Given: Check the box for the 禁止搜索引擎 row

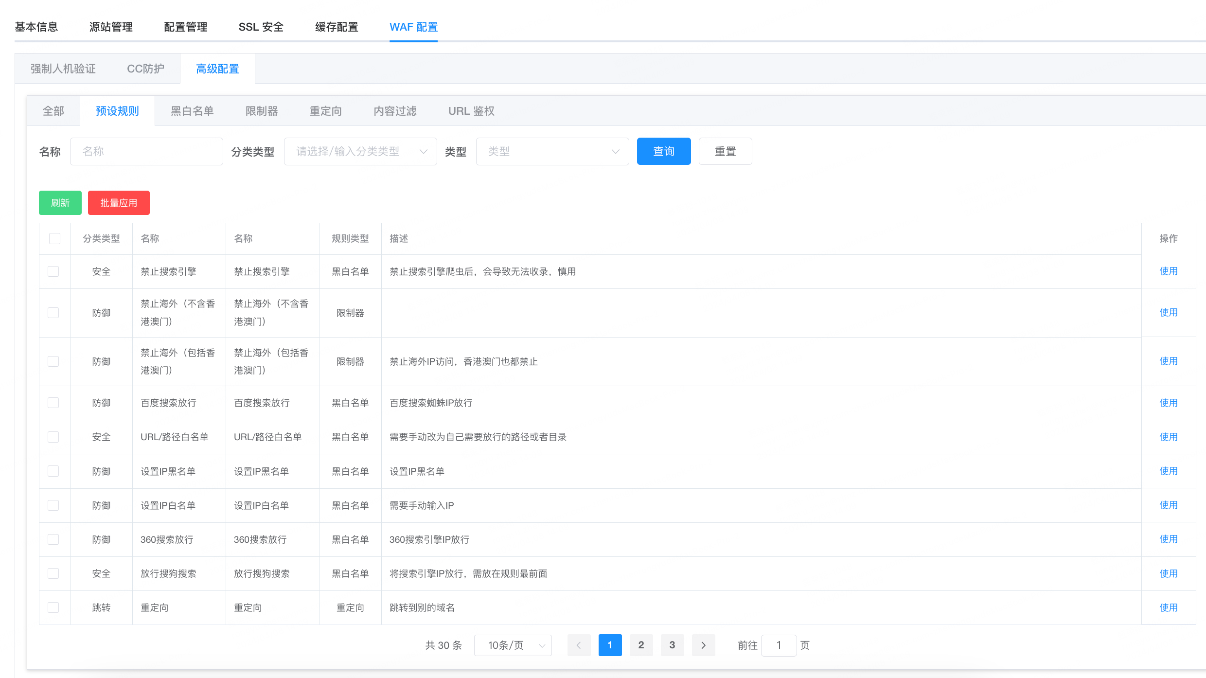Looking at the screenshot, I should [53, 271].
